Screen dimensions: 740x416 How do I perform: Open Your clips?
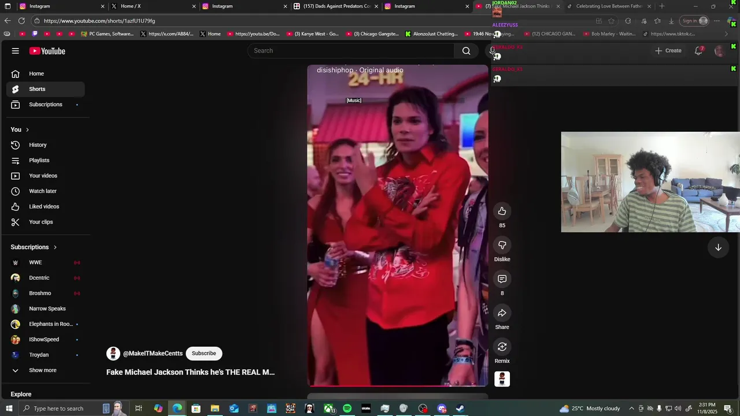tap(45, 222)
